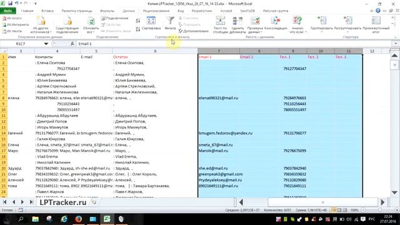
Task: Switch to Normal view in status bar
Action: coord(333,210)
